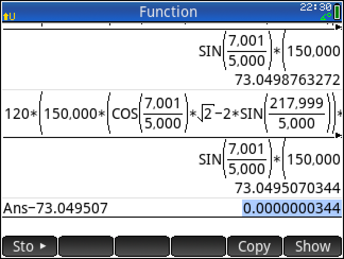This screenshot has width=344, height=259.
Task: Tap the Function title bar
Action: tap(168, 12)
